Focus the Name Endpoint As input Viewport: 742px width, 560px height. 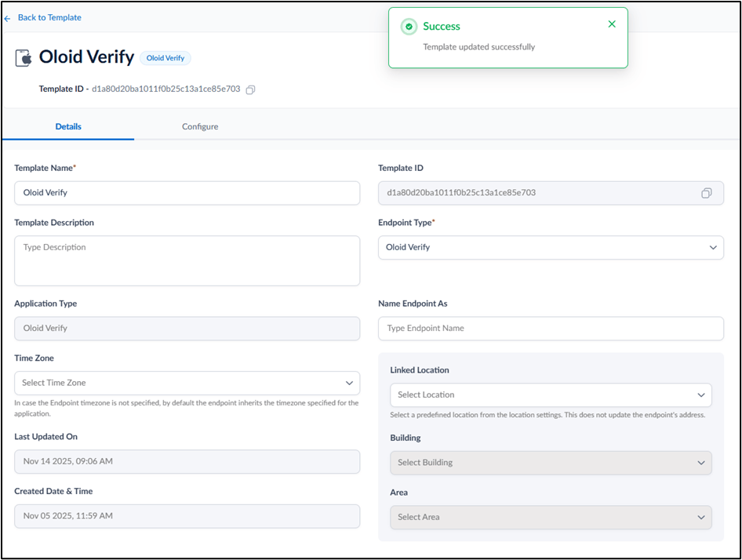pyautogui.click(x=551, y=329)
